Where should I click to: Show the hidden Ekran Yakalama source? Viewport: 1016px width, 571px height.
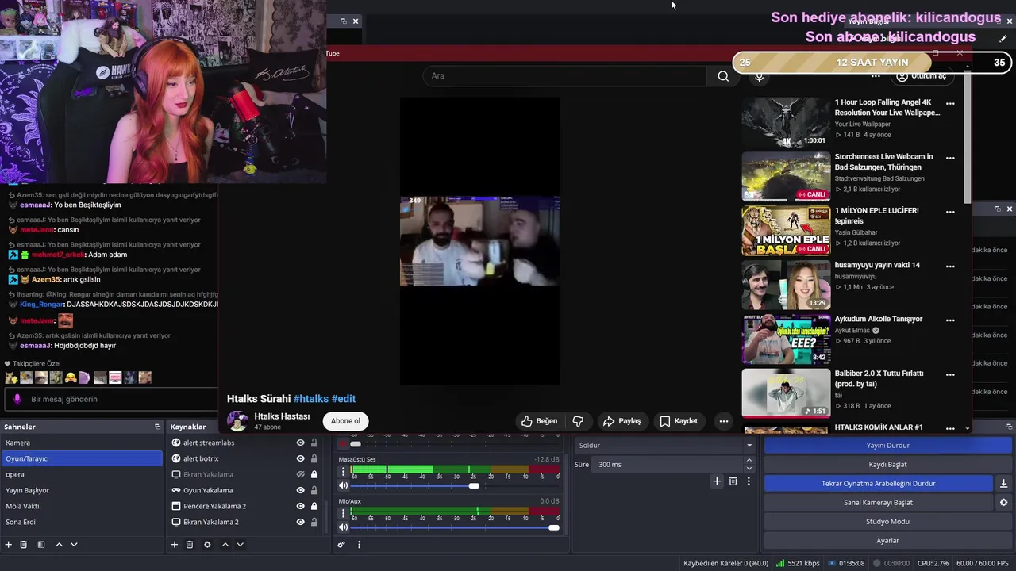coord(300,475)
